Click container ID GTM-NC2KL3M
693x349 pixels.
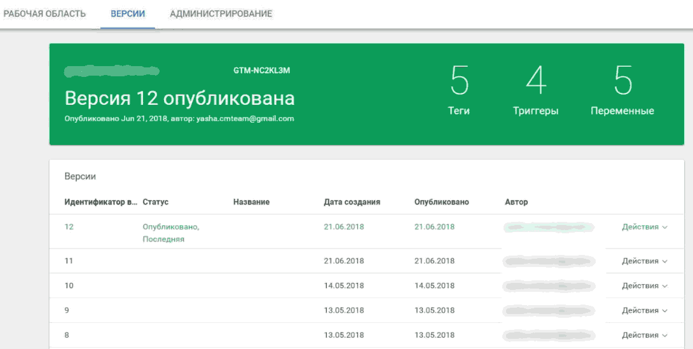click(x=262, y=71)
